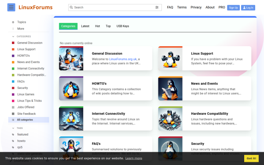The image size is (264, 165).
Task: Select the featured tag label
Action: 23,134
